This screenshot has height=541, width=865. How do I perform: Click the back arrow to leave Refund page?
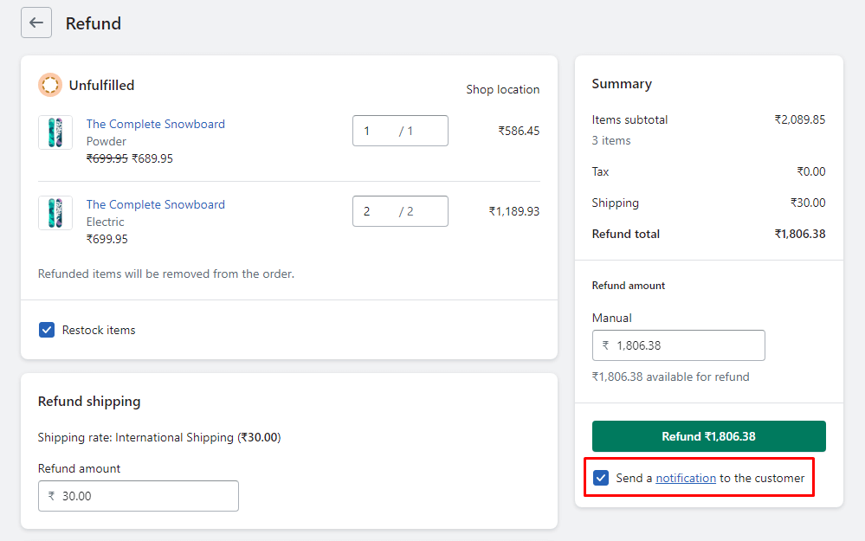(x=36, y=23)
